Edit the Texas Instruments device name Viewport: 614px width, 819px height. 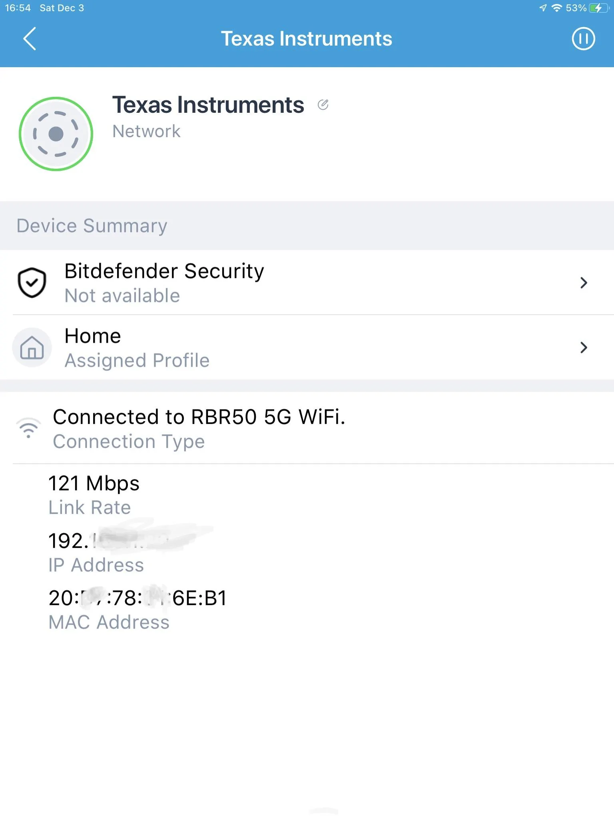pos(323,105)
